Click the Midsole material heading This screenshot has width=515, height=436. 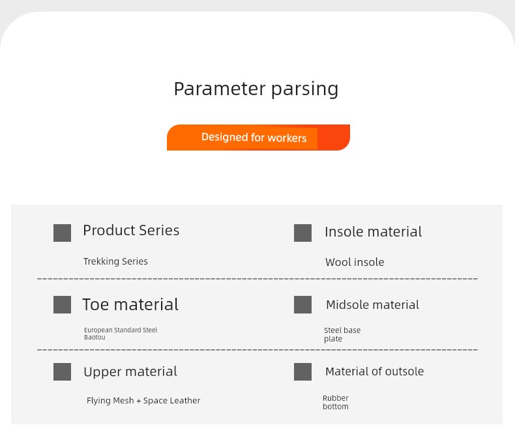point(372,304)
